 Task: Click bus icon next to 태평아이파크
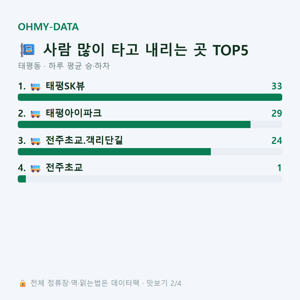(35, 114)
